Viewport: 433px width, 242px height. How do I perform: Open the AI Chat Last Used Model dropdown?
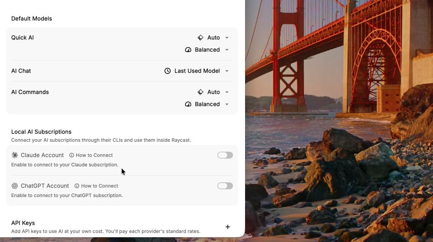pos(197,71)
